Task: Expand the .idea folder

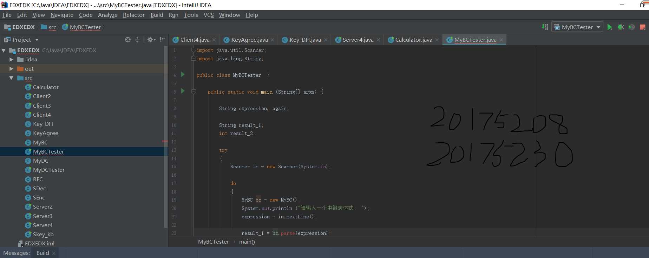Action: (x=11, y=60)
